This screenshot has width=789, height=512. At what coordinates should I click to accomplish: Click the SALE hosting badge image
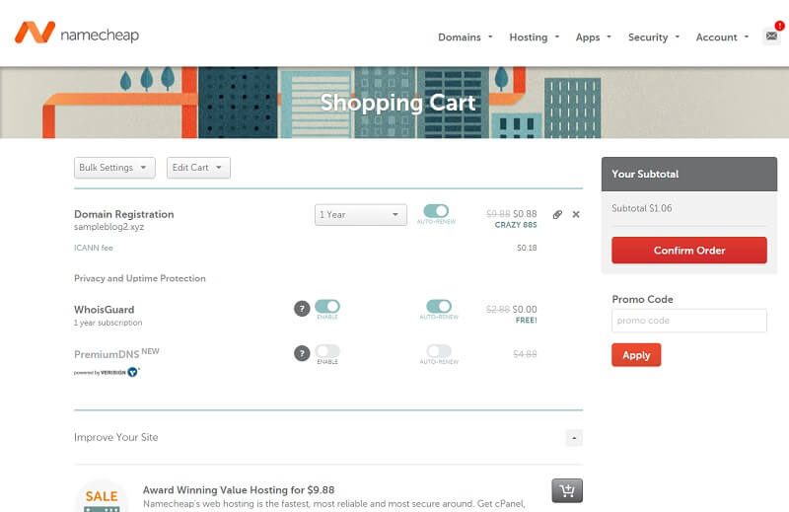pyautogui.click(x=102, y=497)
